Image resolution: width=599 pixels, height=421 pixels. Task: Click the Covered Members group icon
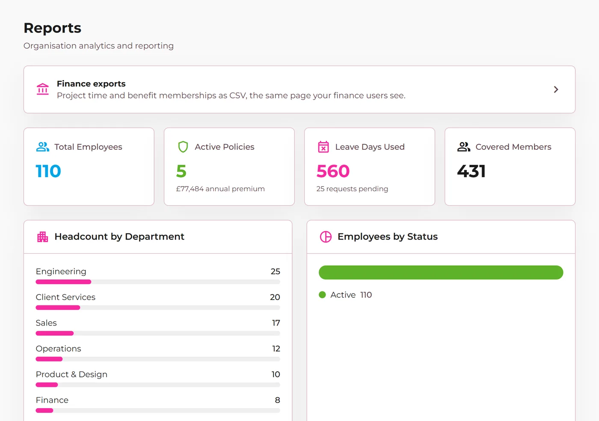(x=464, y=147)
